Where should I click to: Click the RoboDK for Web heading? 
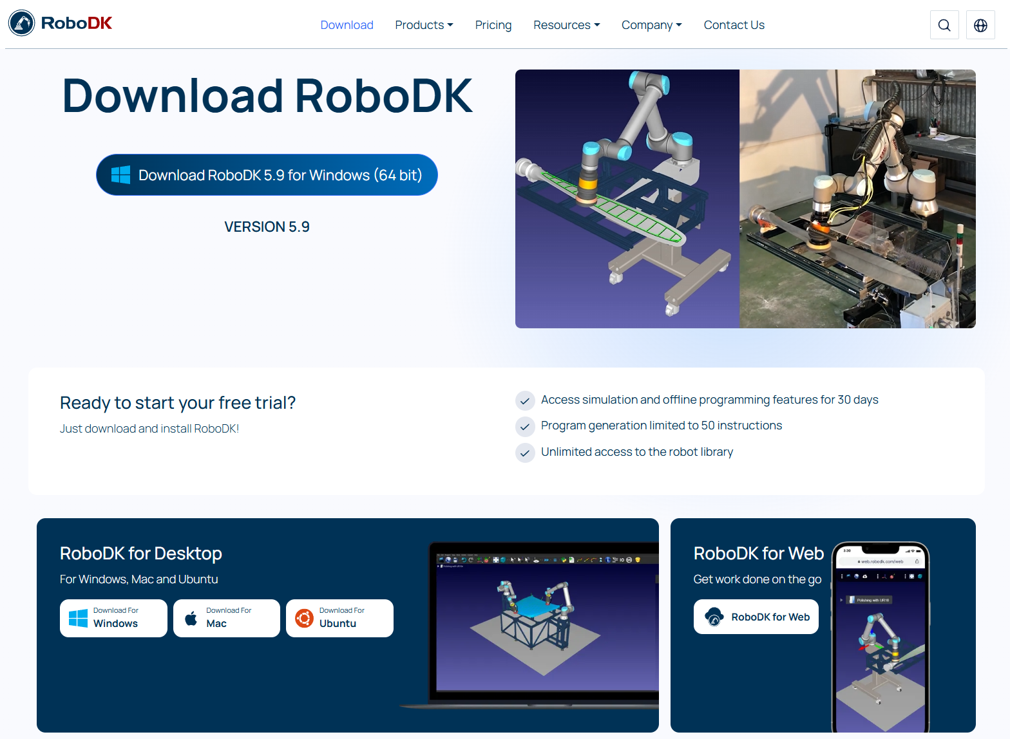pos(759,554)
